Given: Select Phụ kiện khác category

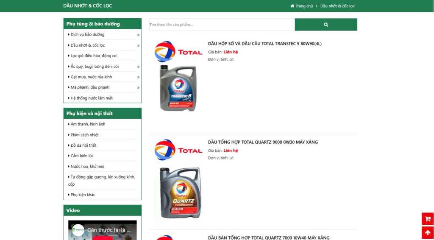Looking at the screenshot, I should click(83, 195).
